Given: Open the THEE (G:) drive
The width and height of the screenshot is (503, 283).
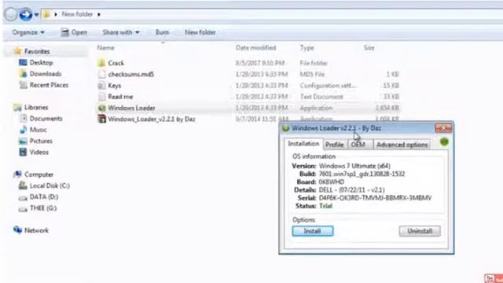Looking at the screenshot, I should [43, 208].
